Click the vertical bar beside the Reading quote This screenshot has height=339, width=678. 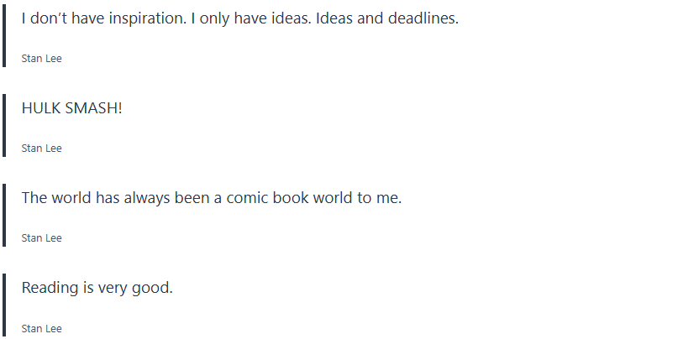tap(4, 305)
